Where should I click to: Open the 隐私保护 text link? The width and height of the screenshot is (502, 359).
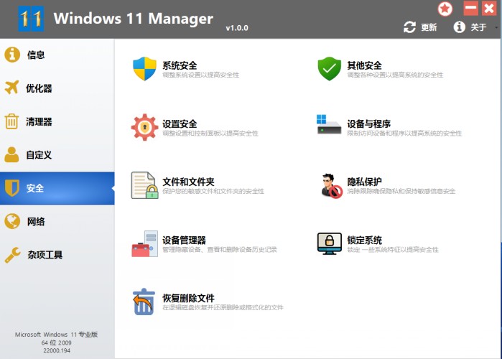click(x=365, y=181)
